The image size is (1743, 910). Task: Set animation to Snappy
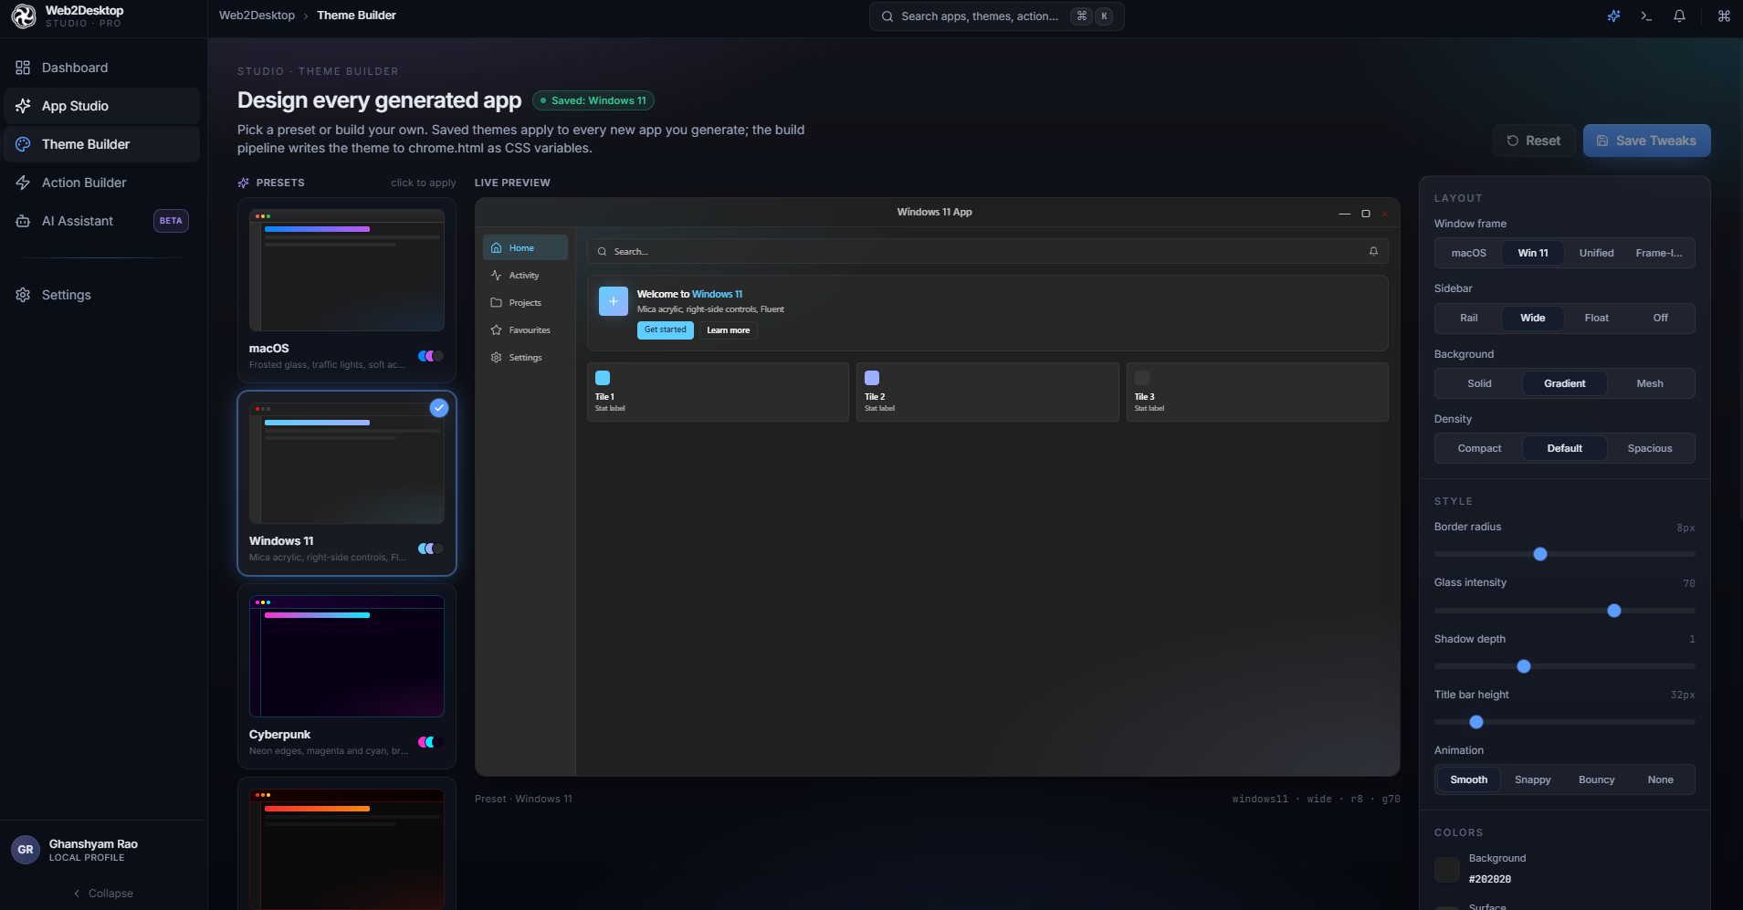1533,779
